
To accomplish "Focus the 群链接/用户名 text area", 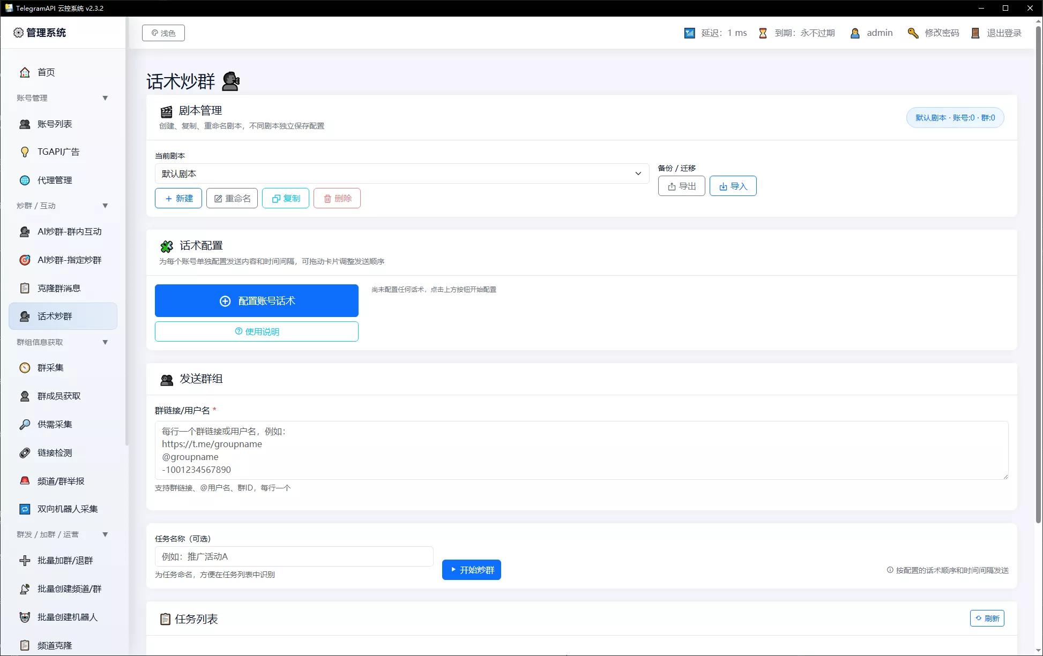I will click(582, 450).
